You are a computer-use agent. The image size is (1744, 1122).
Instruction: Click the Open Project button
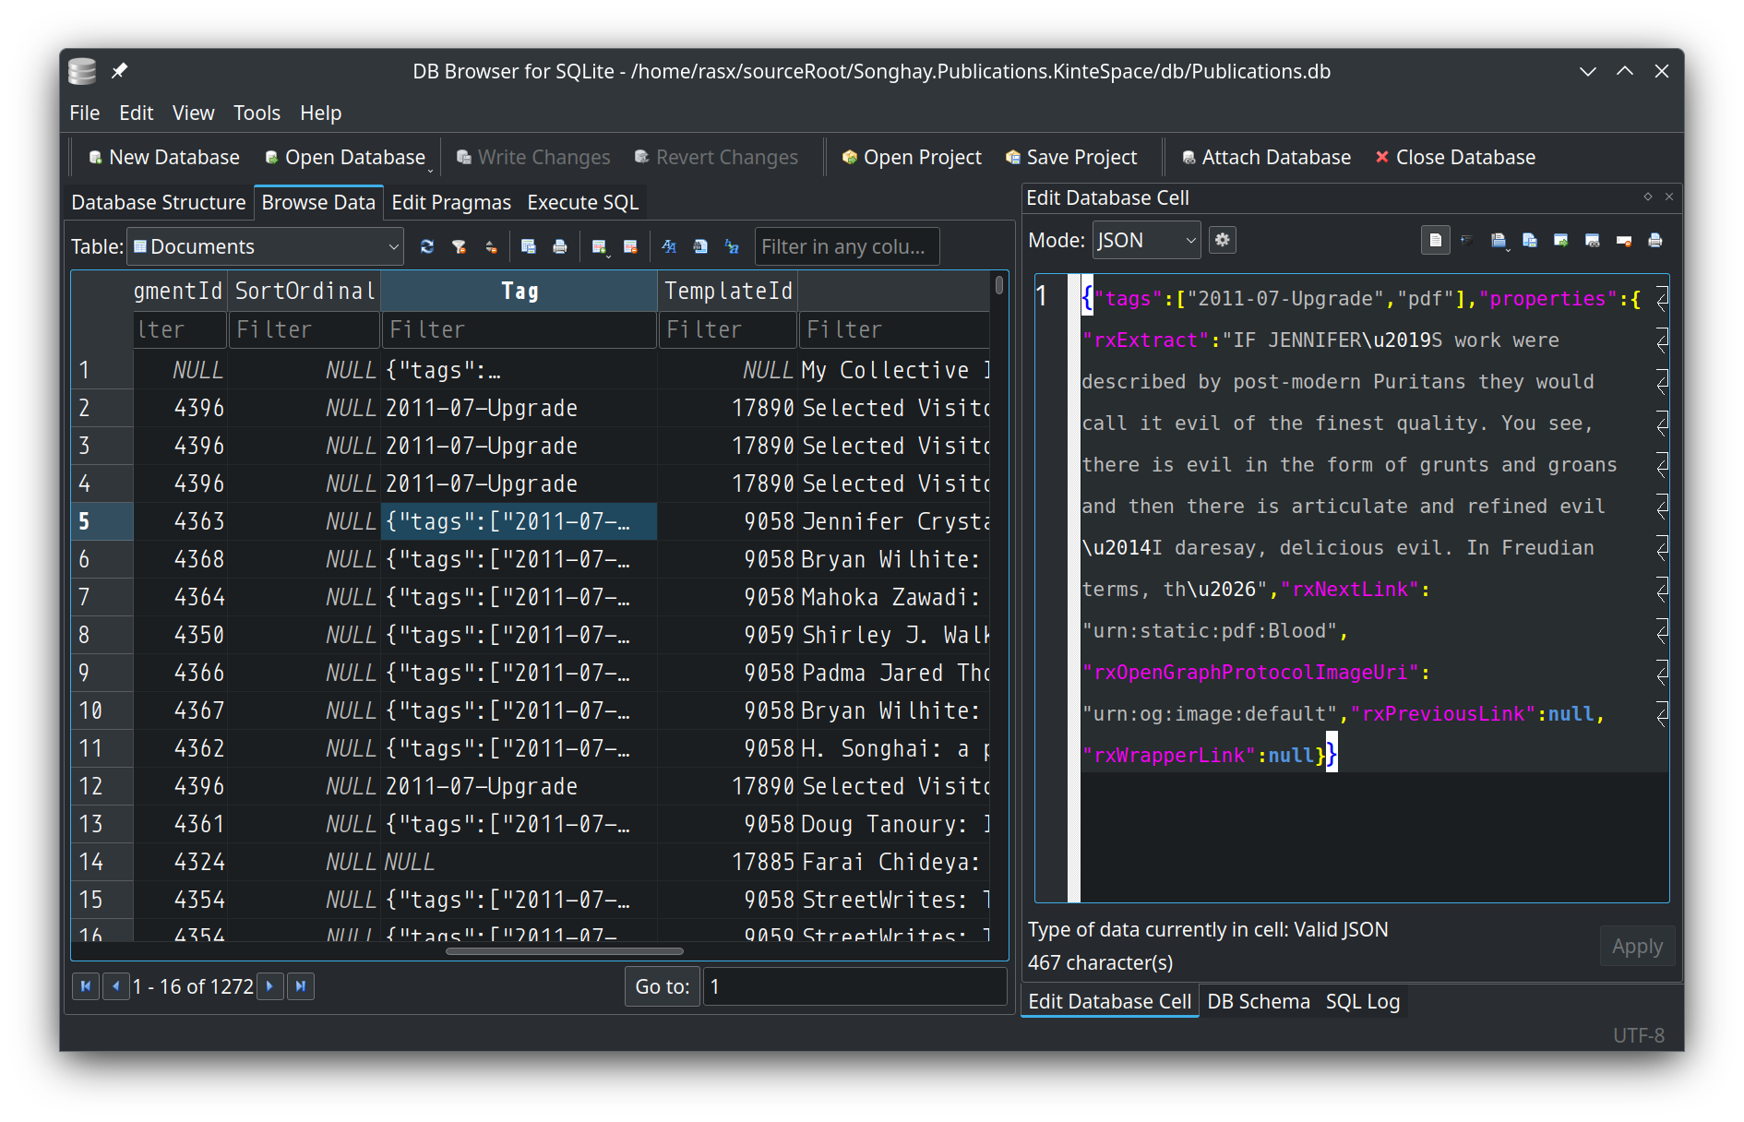pos(912,157)
